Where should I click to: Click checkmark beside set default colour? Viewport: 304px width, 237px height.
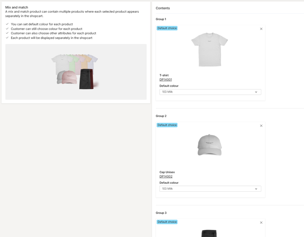[7, 24]
